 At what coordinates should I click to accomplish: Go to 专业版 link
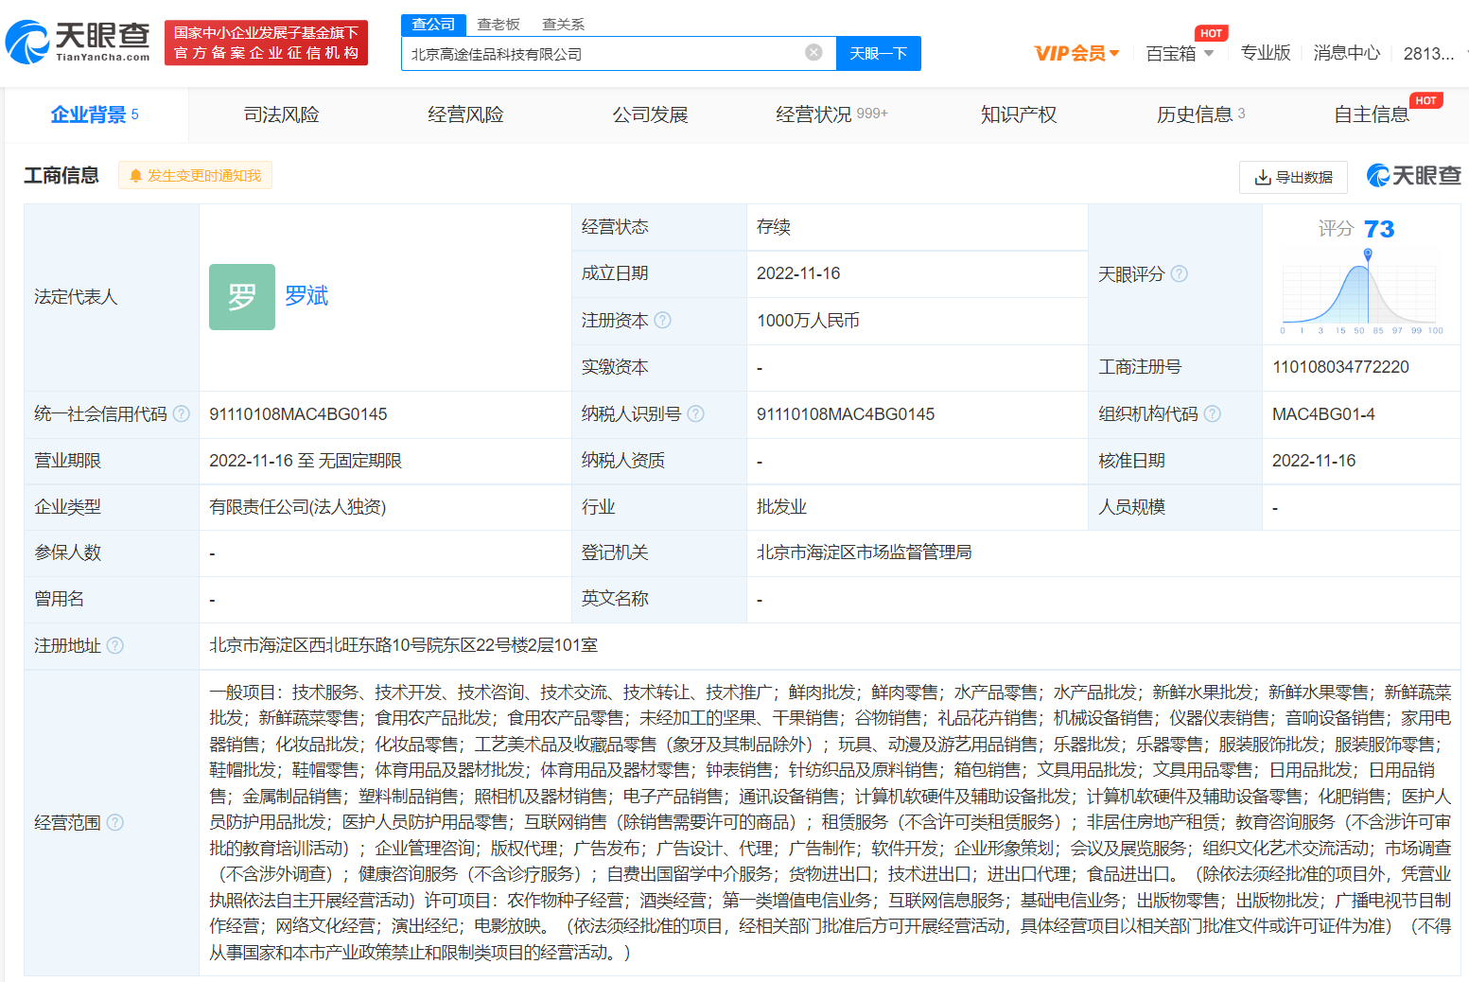click(1266, 53)
